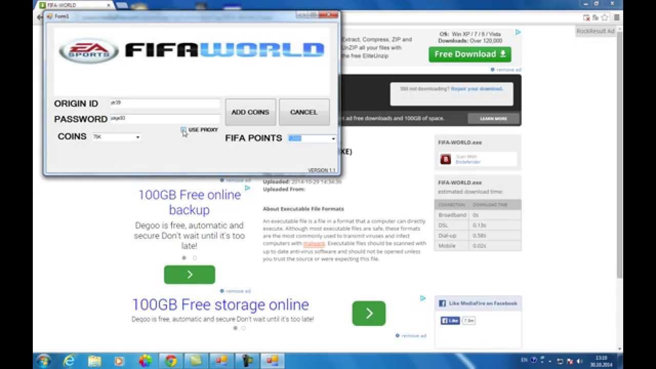The height and width of the screenshot is (369, 656).
Task: Click the green Free Download ad button
Action: (470, 54)
